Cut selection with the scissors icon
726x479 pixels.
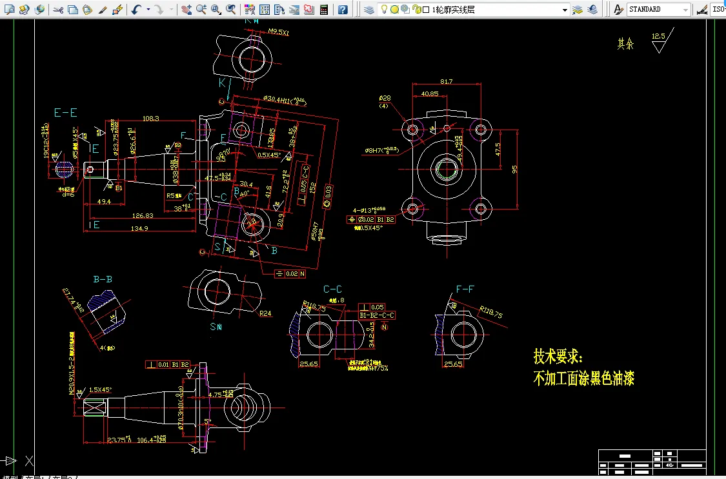click(58, 9)
